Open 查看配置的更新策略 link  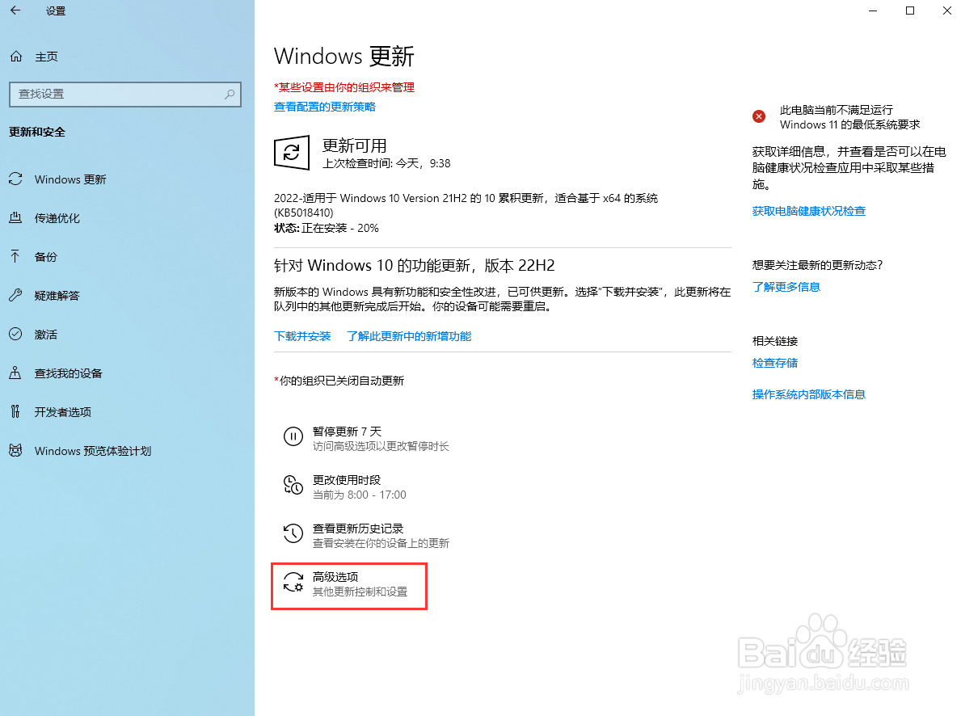tap(325, 107)
